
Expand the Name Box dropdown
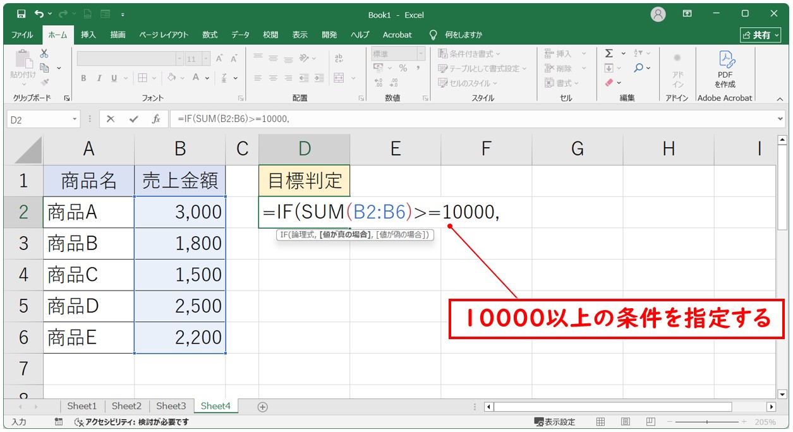75,119
